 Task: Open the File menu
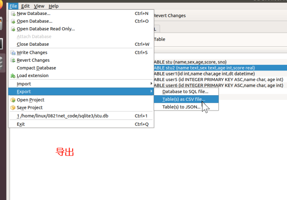coord(13,6)
